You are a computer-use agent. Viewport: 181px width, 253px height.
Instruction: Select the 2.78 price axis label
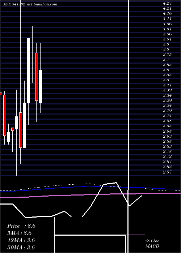tap(167, 152)
